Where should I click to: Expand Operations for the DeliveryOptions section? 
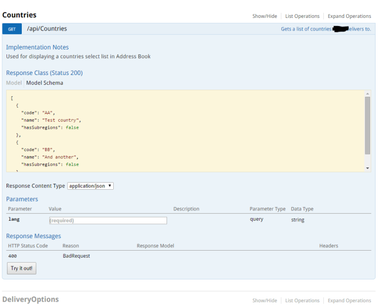pyautogui.click(x=349, y=301)
